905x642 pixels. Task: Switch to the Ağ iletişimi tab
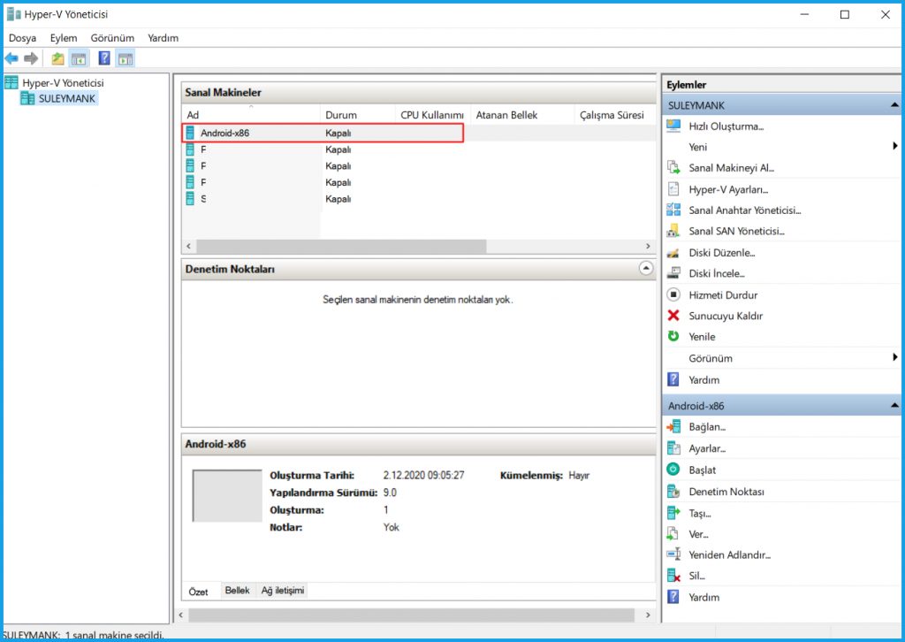(x=283, y=590)
